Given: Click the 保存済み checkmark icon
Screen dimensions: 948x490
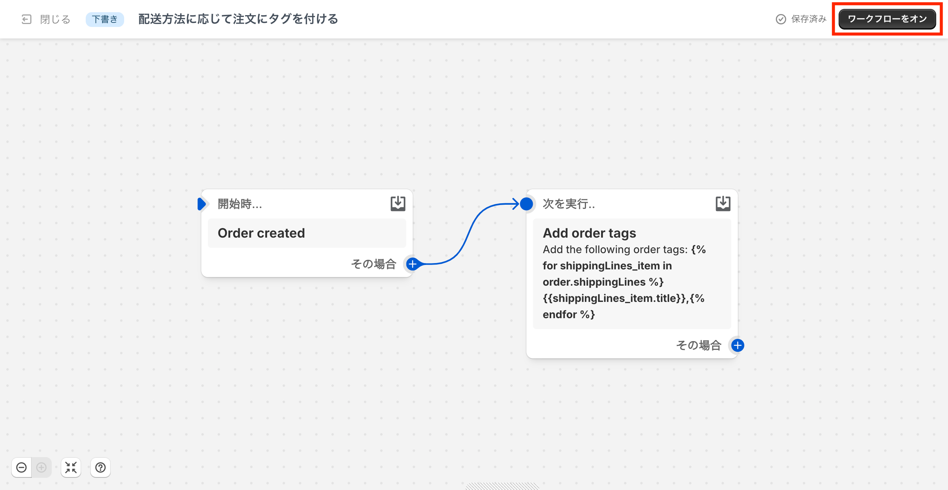Looking at the screenshot, I should 781,19.
